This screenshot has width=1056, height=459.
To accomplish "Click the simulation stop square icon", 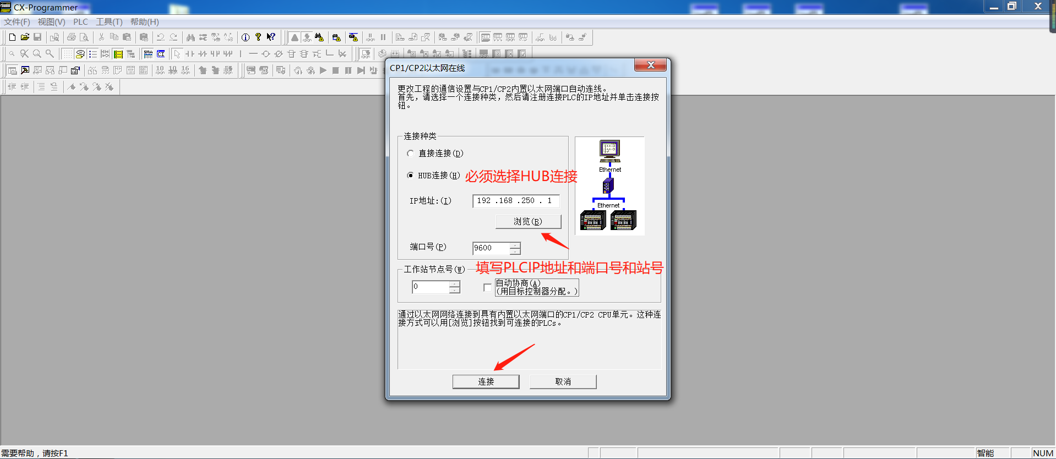I will [x=336, y=70].
